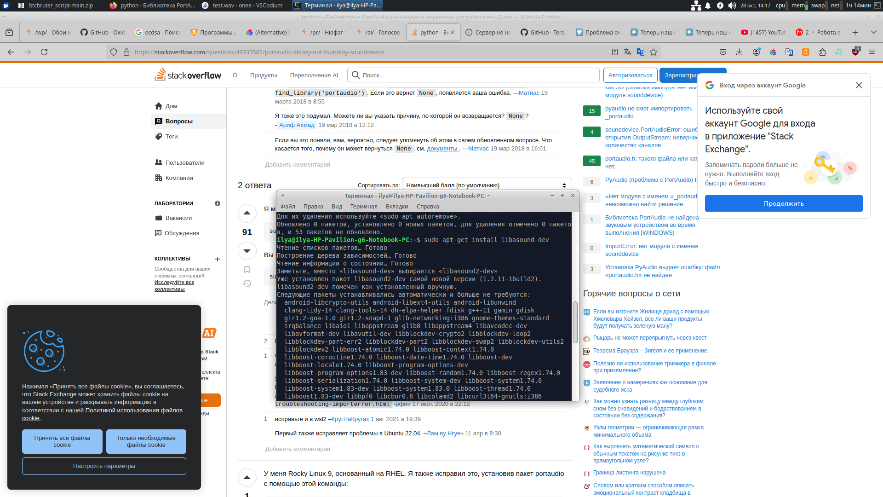Open the terminal Правка menu
The image size is (883, 497).
pyautogui.click(x=313, y=207)
